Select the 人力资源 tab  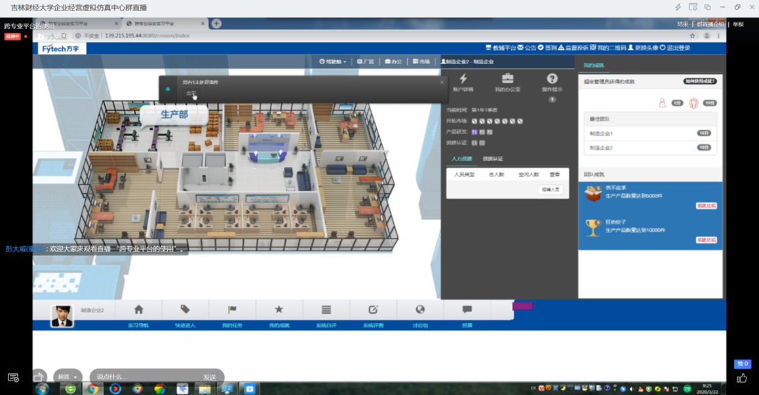[x=461, y=159]
